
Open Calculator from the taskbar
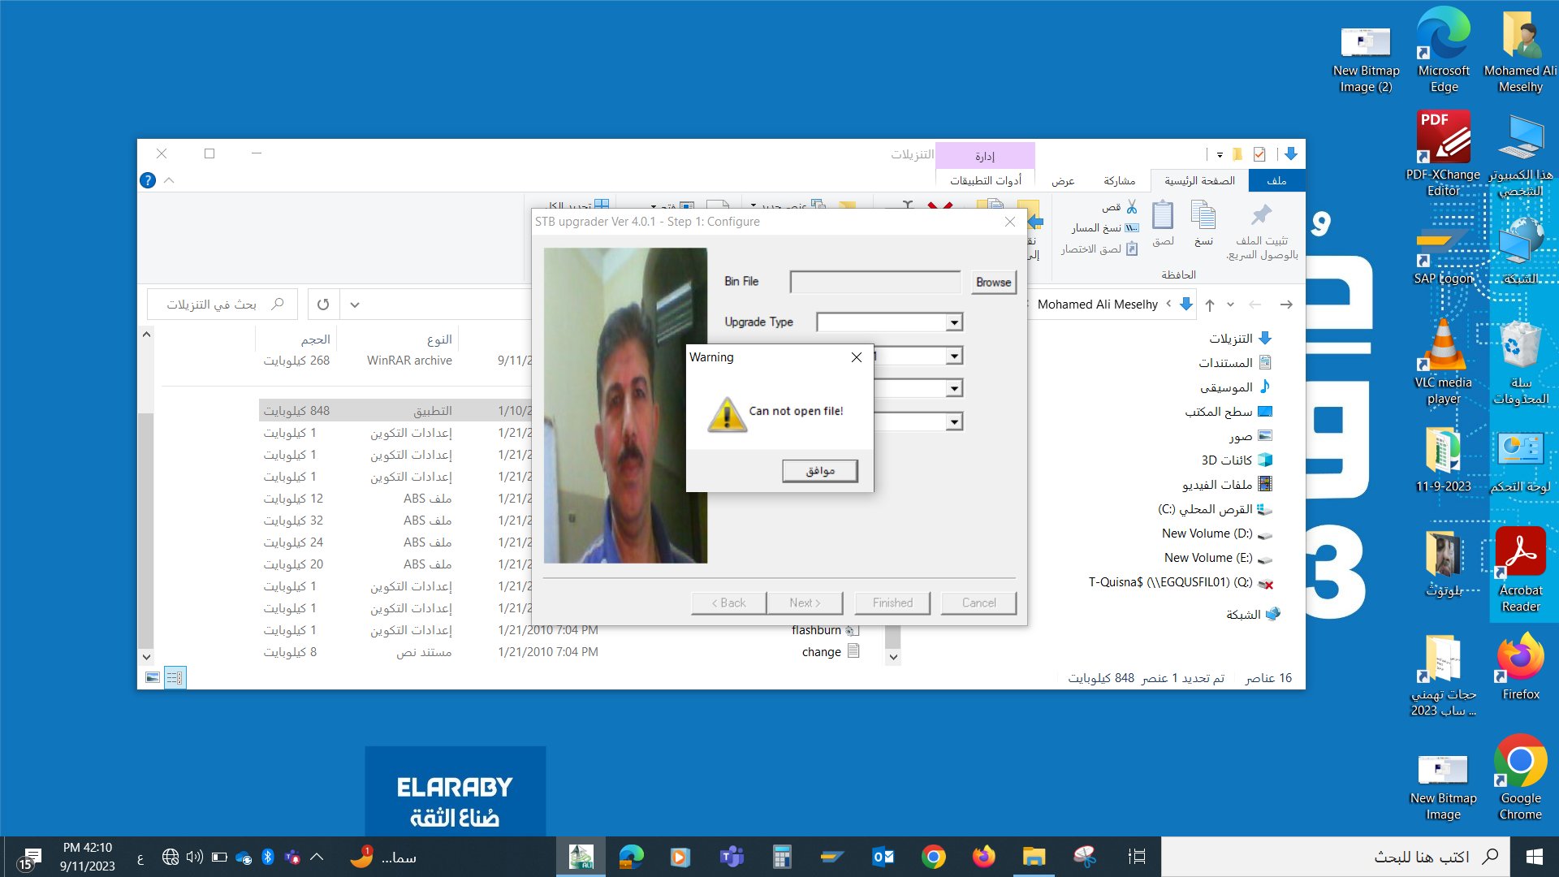coord(782,857)
